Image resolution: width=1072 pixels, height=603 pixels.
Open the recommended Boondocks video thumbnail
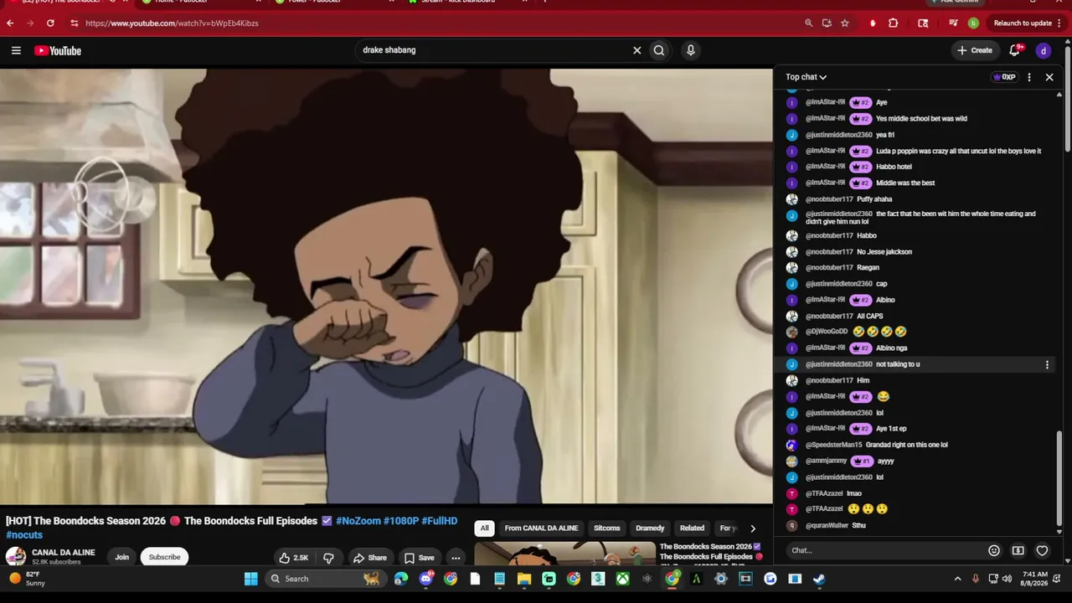pos(565,553)
